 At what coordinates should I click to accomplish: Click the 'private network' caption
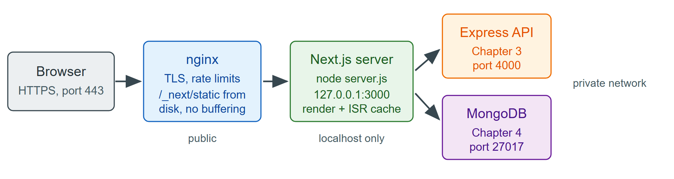tap(609, 83)
